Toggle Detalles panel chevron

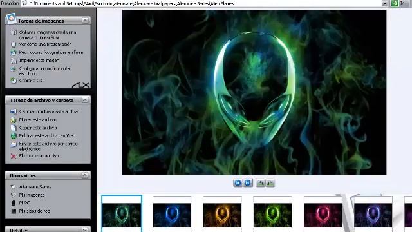coord(84,230)
